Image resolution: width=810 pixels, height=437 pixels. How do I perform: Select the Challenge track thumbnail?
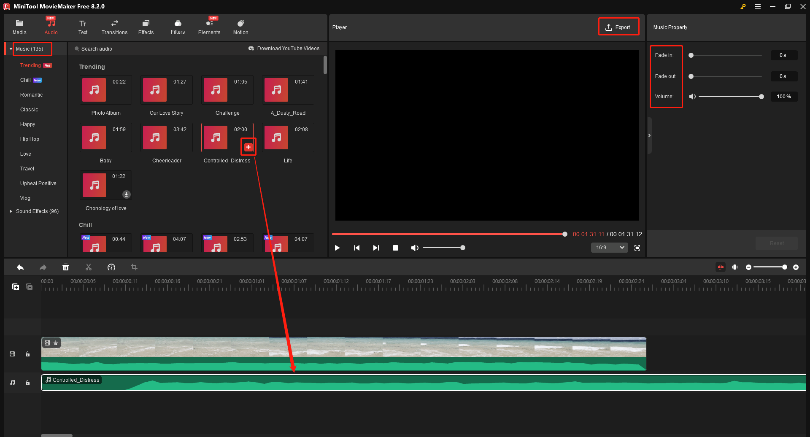pyautogui.click(x=227, y=90)
